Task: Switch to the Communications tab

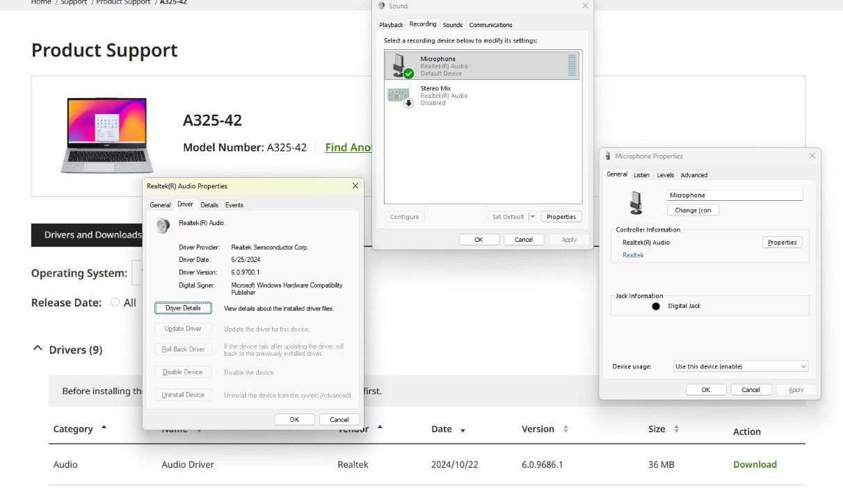Action: 490,25
